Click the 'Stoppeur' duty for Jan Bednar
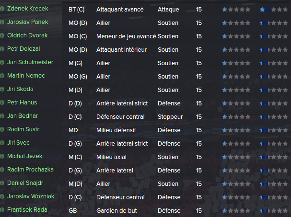The image size is (291, 217). pyautogui.click(x=170, y=117)
